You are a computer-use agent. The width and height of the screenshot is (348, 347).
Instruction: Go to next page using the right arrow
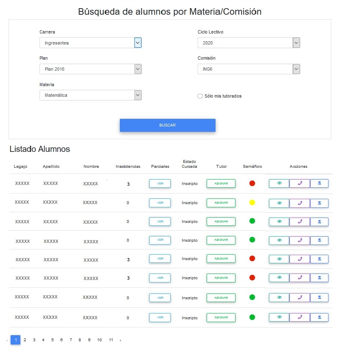(120, 340)
